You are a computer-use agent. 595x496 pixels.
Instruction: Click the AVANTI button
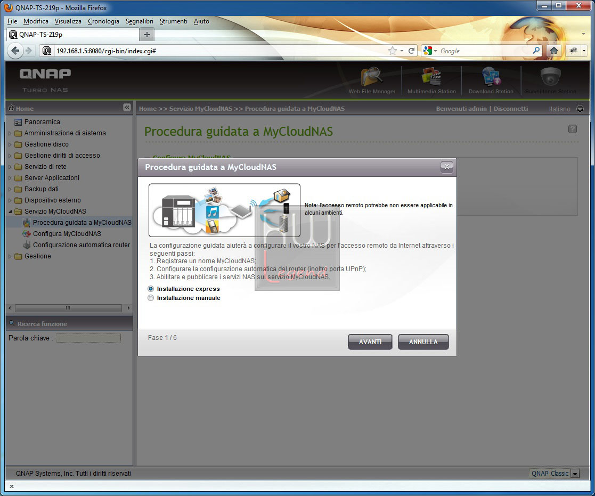[370, 341]
